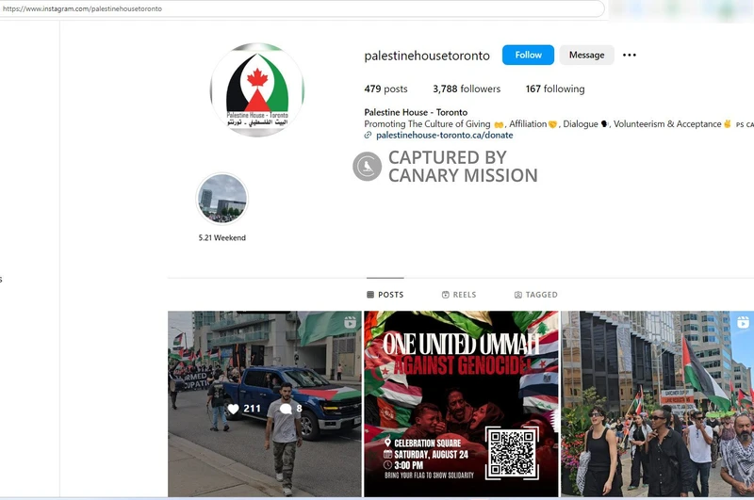Click the 479 posts count
This screenshot has width=754, height=500.
click(385, 89)
